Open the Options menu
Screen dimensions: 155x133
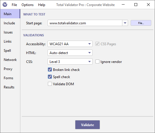coord(28,5)
